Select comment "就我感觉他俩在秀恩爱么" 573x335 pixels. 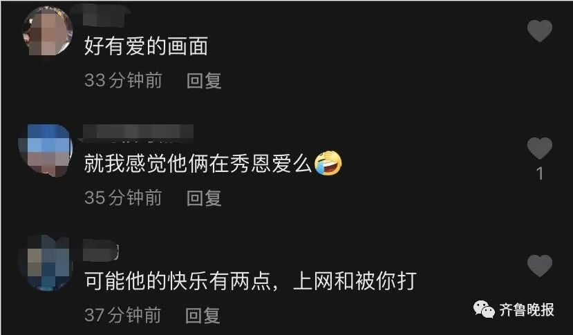click(x=198, y=163)
